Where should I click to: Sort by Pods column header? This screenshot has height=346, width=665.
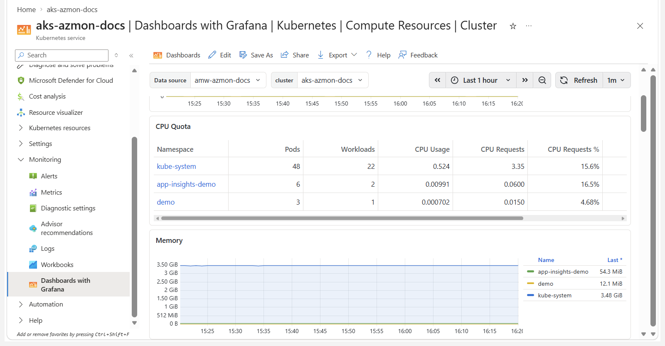click(x=292, y=149)
